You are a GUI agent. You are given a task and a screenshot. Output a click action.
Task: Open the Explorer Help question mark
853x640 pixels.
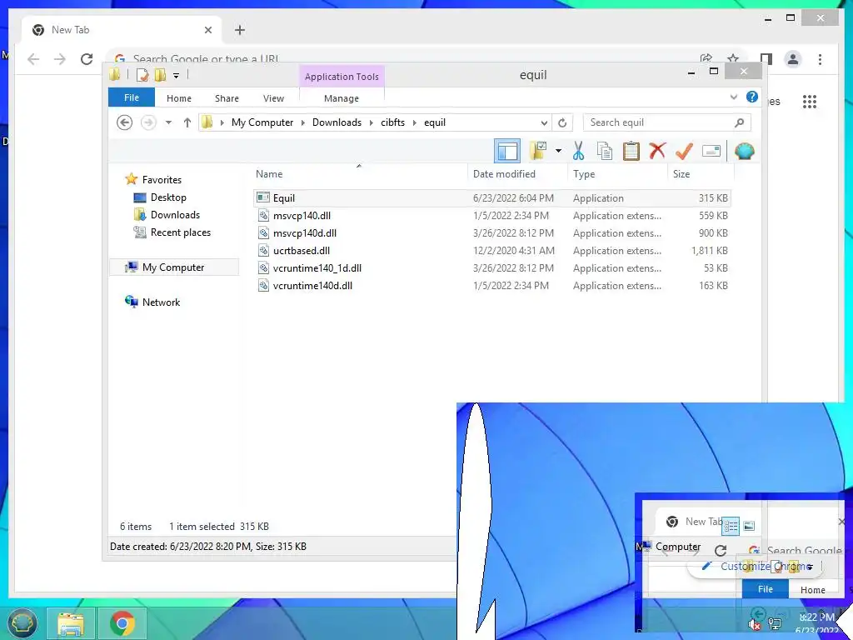click(x=752, y=97)
